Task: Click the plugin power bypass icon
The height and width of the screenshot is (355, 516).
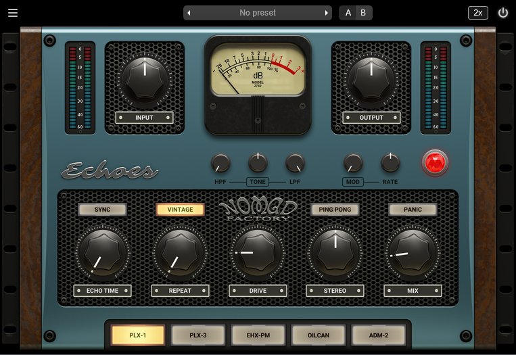Action: (503, 13)
